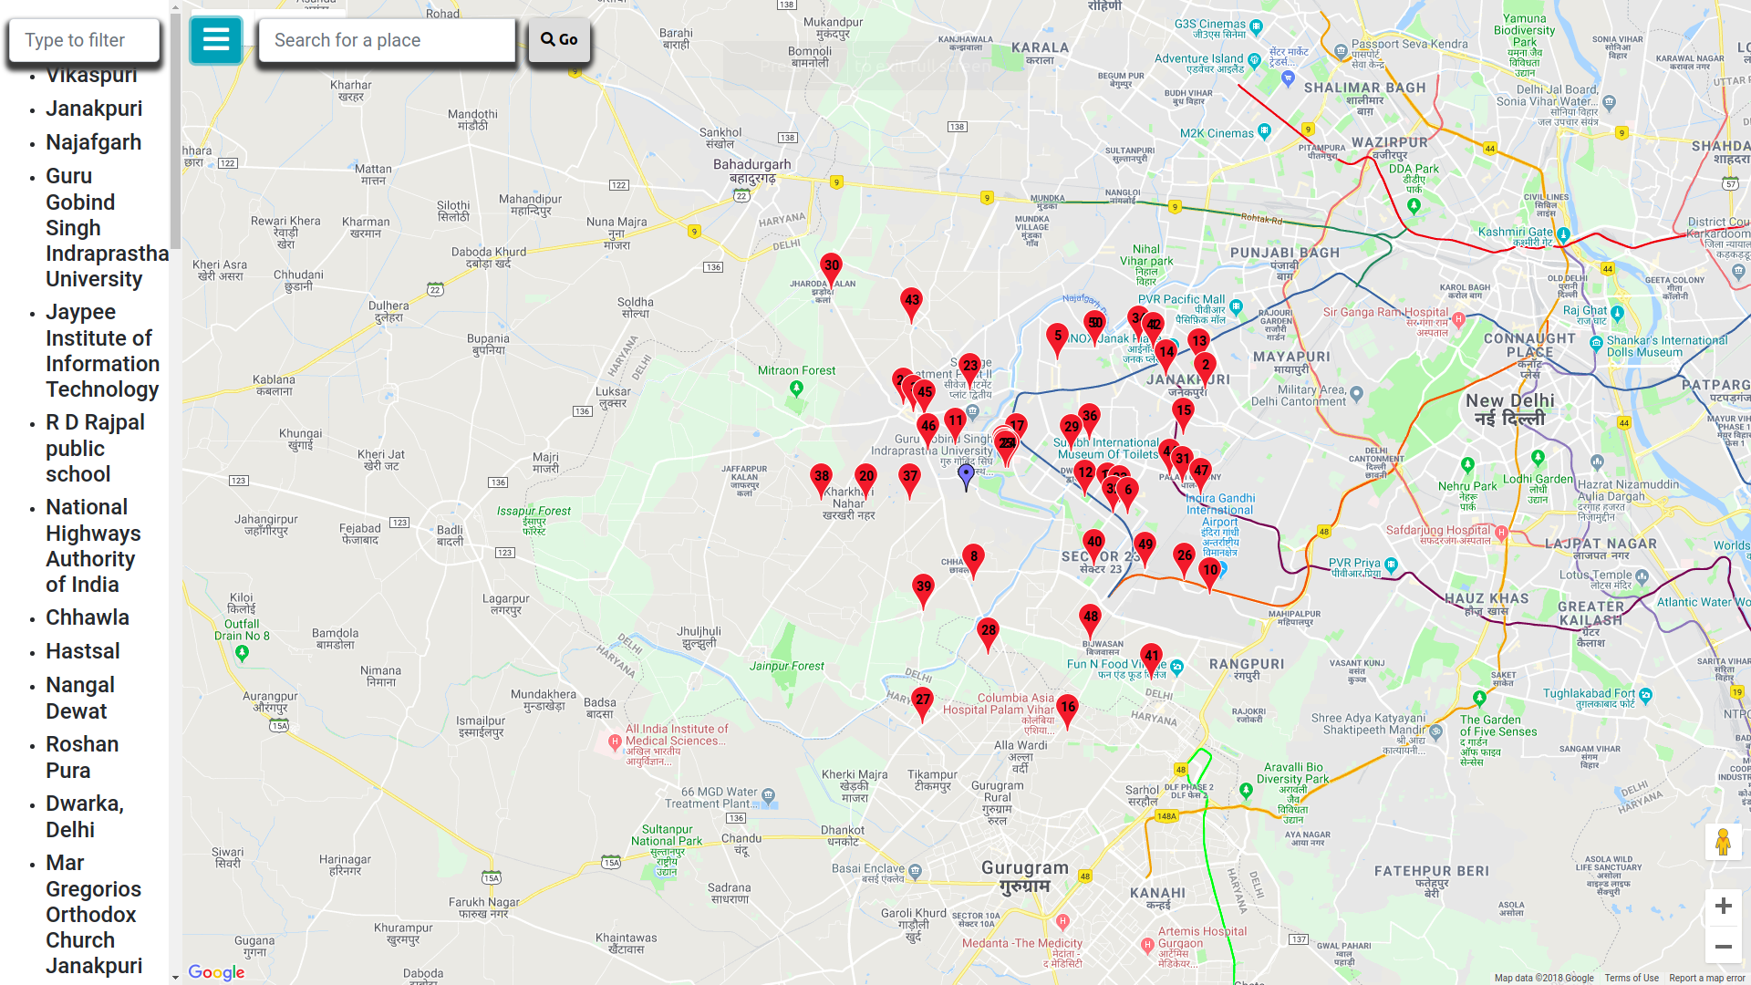The image size is (1751, 985).
Task: Toggle the hamburger menu button
Action: point(216,40)
